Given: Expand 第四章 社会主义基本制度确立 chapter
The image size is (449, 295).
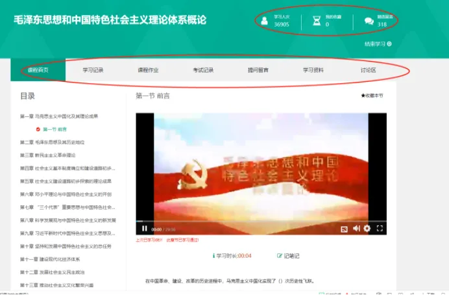Looking at the screenshot, I should pos(67,168).
